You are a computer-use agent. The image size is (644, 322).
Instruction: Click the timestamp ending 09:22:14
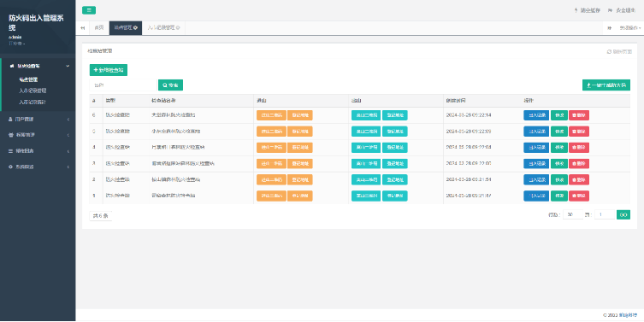pos(469,115)
